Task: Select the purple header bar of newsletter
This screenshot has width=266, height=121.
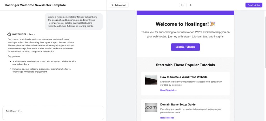Action: click(185, 13)
